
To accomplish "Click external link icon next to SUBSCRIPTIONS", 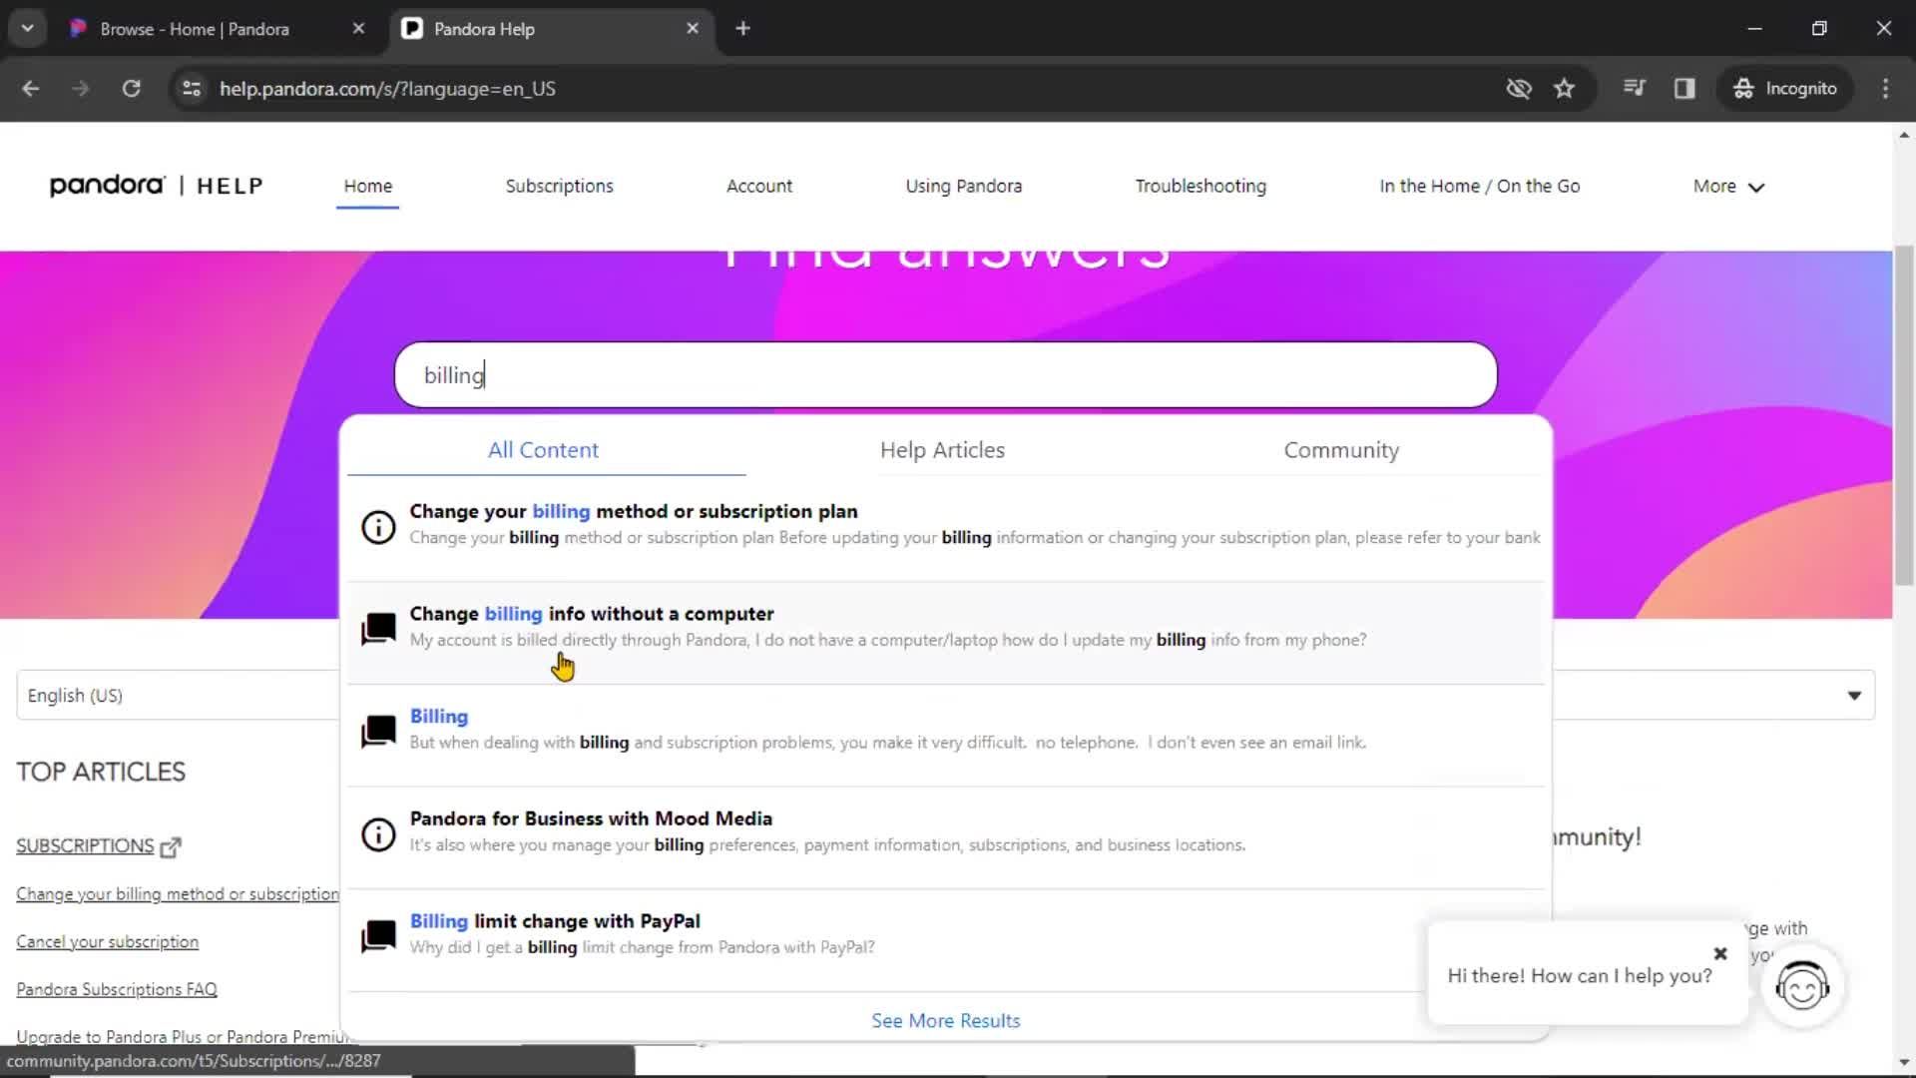I will coord(171,847).
